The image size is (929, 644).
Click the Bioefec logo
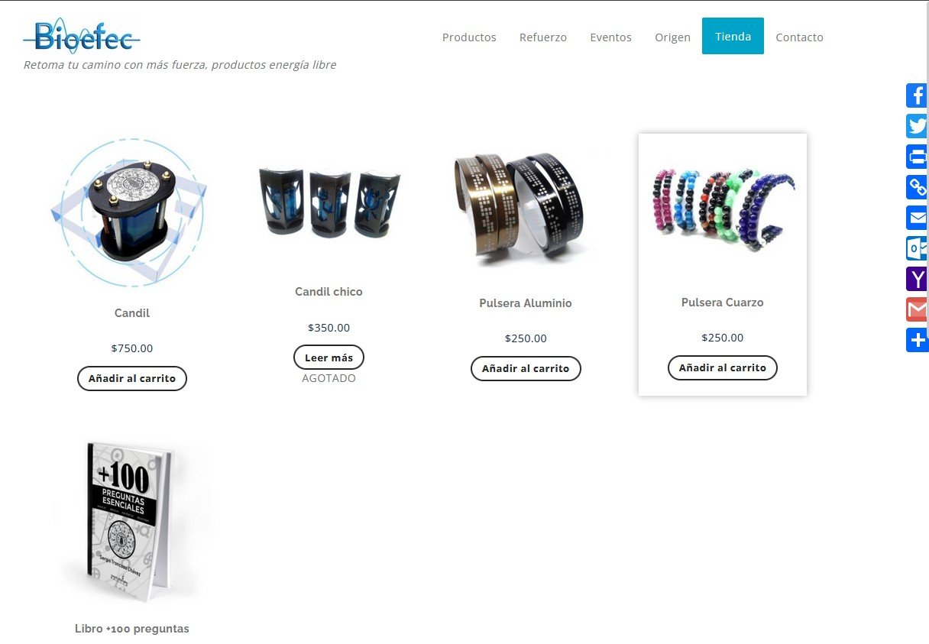click(82, 35)
